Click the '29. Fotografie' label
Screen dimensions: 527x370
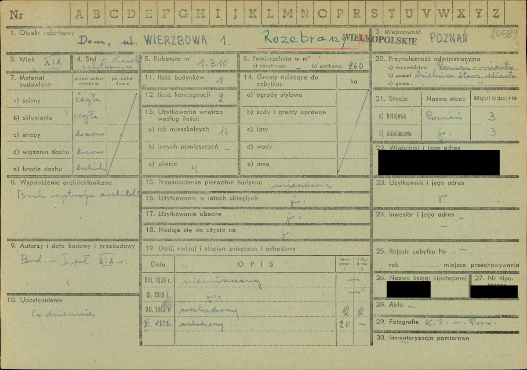pyautogui.click(x=397, y=322)
